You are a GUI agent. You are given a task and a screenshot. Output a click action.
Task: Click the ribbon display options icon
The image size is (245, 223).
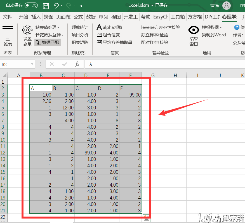click(242, 6)
